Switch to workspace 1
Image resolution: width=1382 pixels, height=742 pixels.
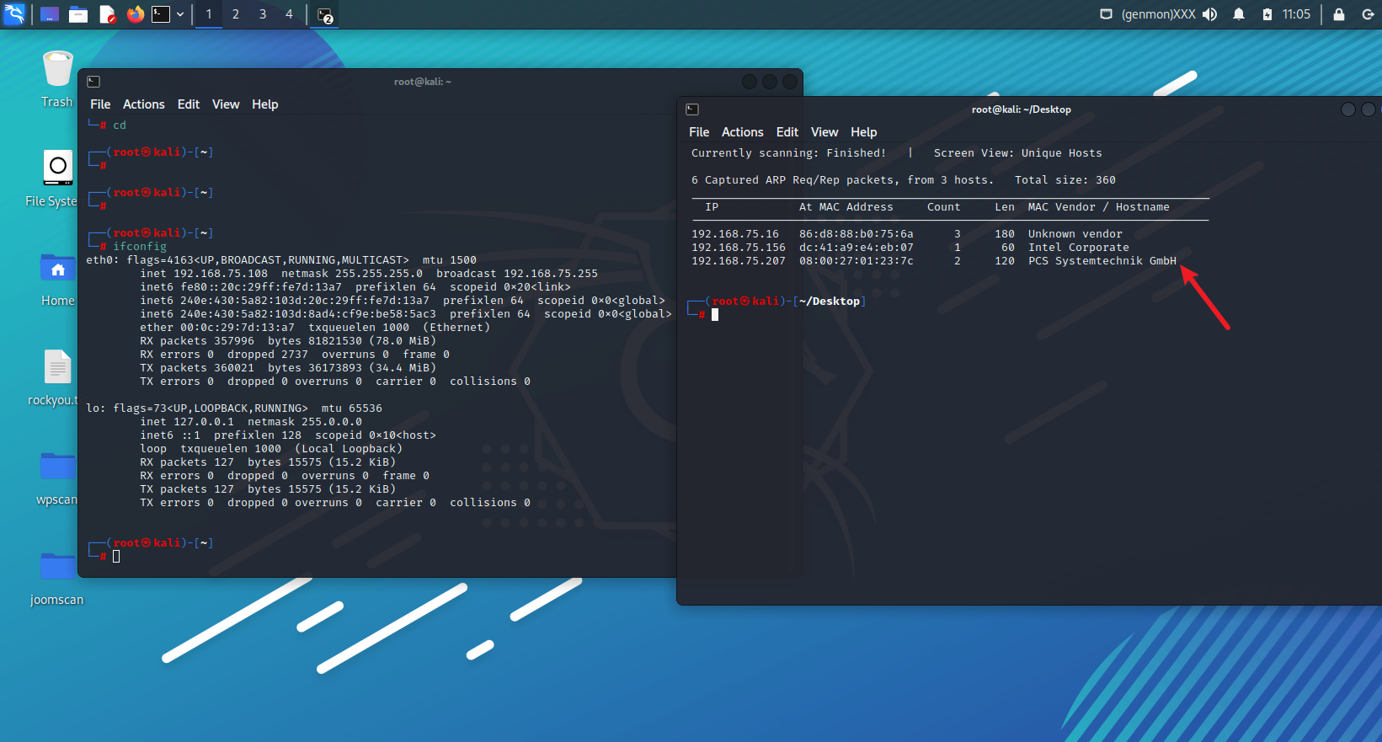point(209,14)
